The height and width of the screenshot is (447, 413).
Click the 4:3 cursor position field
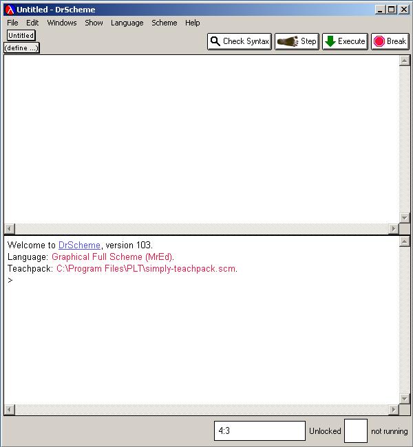point(260,430)
